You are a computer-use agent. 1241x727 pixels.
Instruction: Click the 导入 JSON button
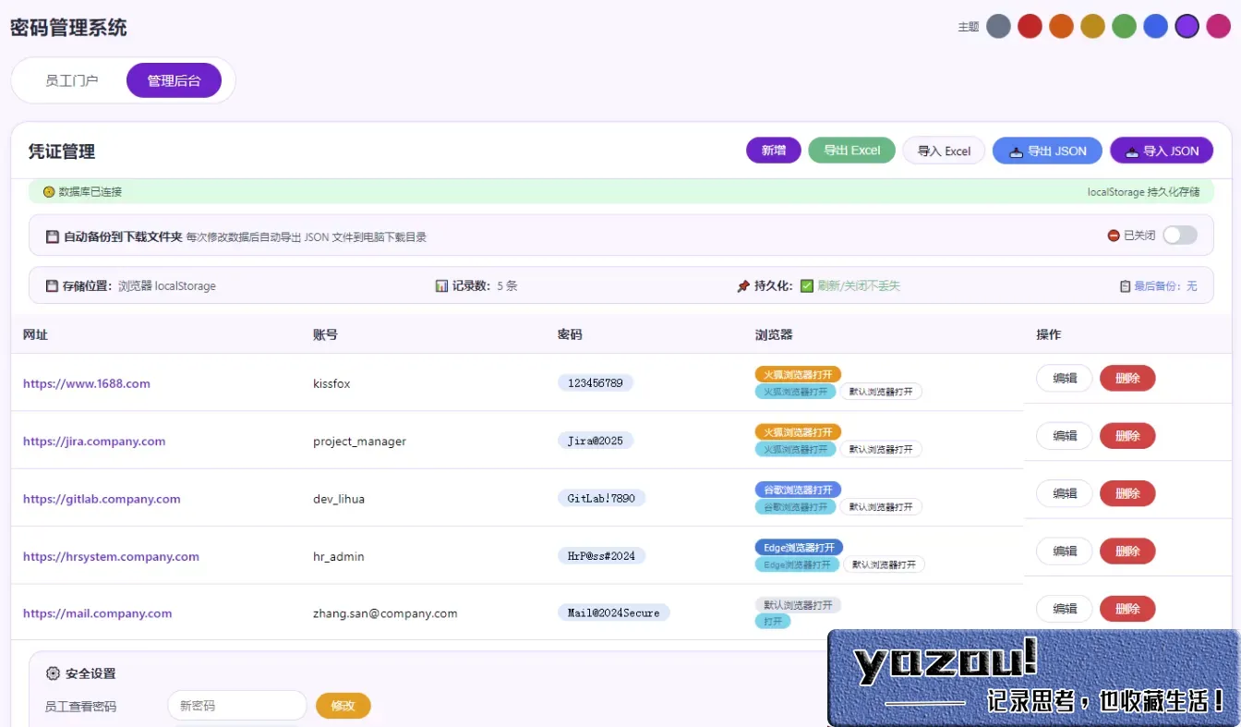coord(1162,151)
